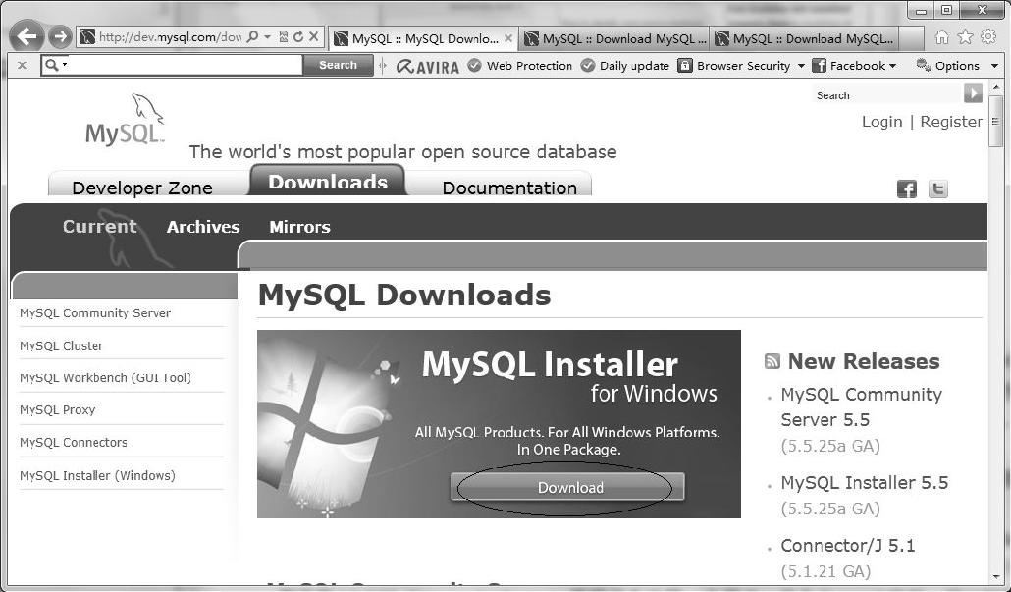Click the browser URL address field
This screenshot has height=592, width=1011.
[x=169, y=36]
